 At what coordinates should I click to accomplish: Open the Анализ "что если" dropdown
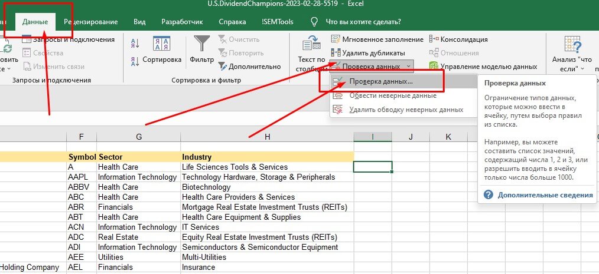coord(572,54)
